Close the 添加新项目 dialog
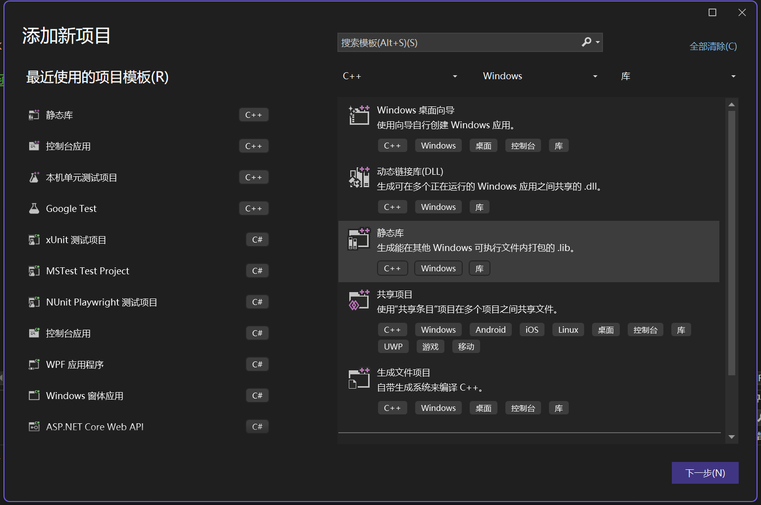 click(742, 12)
